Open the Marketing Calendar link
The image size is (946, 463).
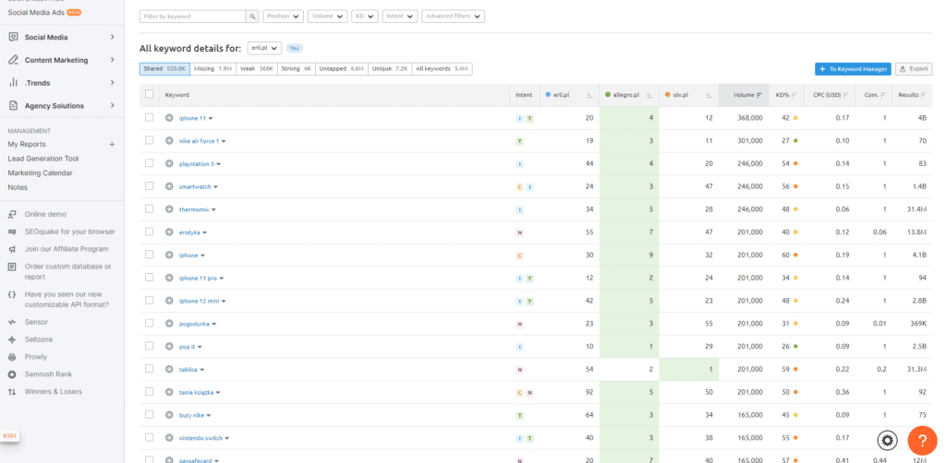click(x=40, y=173)
